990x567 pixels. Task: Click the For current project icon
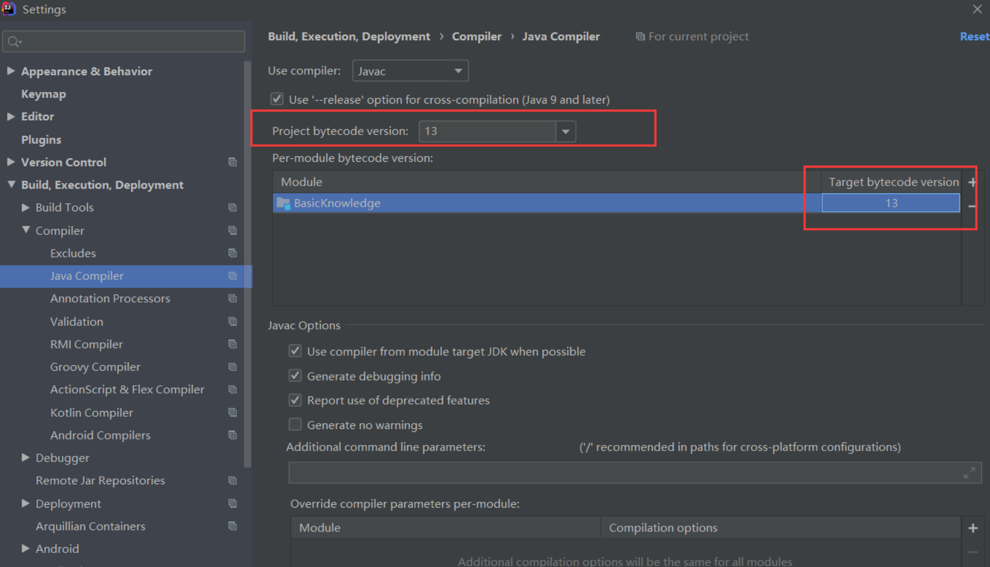click(x=640, y=37)
